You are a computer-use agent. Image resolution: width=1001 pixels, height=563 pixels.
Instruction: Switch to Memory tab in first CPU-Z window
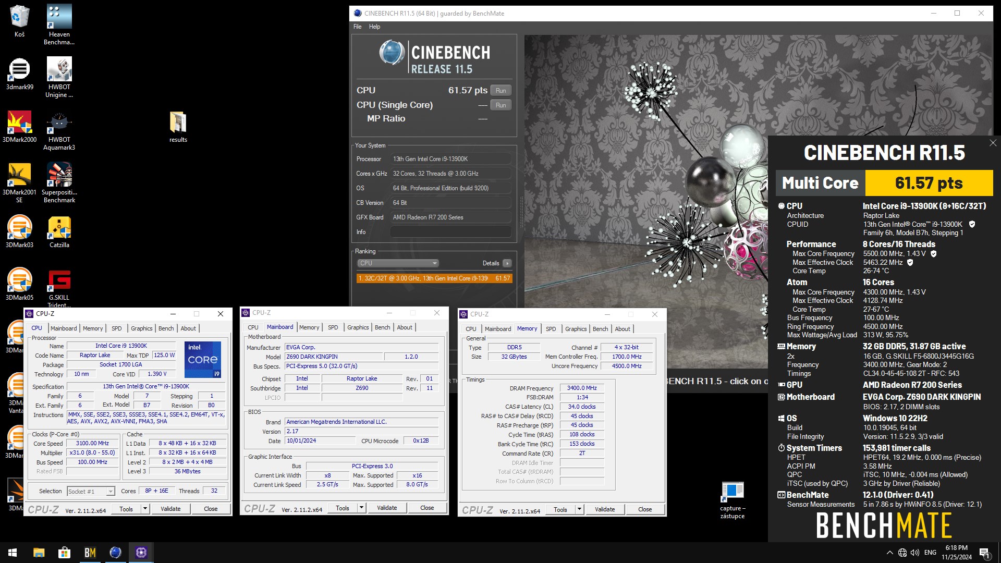pos(93,328)
